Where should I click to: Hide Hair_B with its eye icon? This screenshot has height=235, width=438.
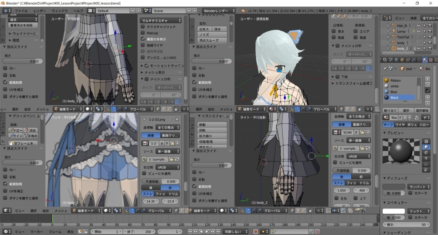[419, 25]
